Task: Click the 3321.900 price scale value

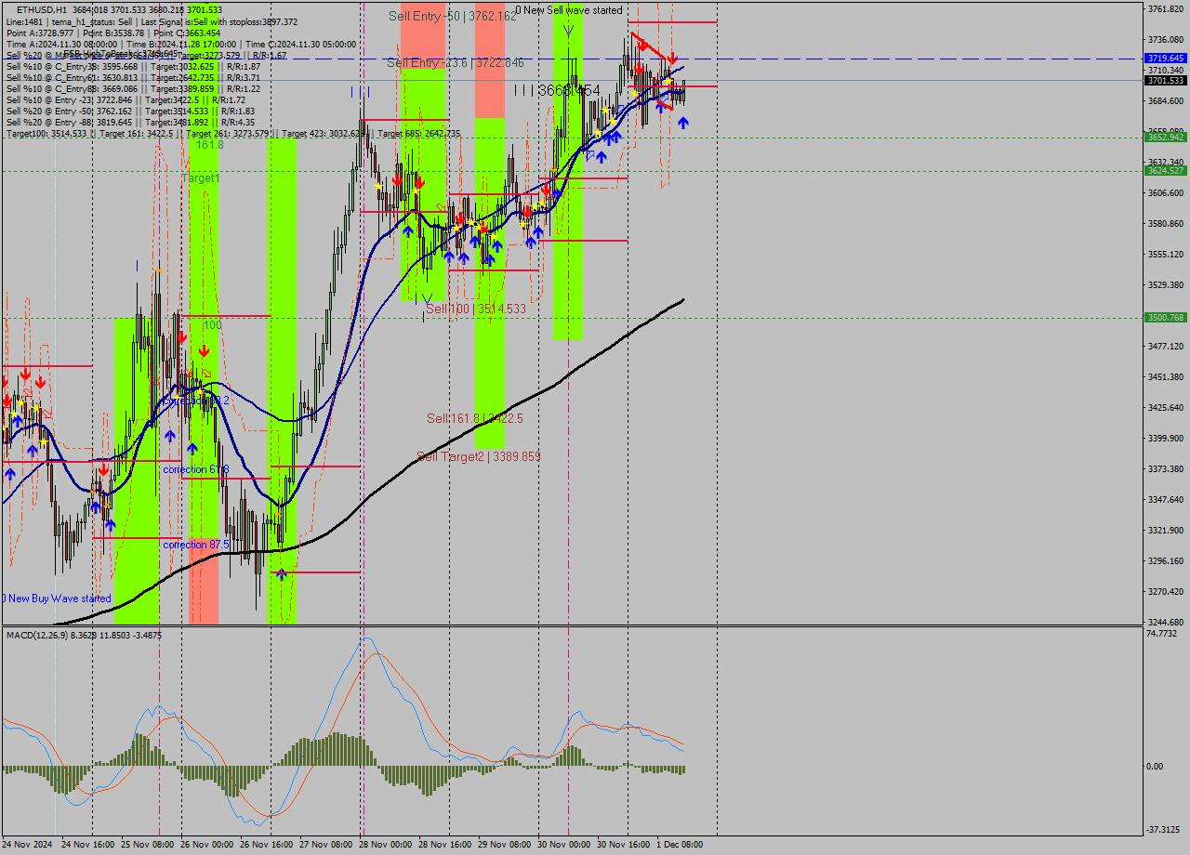Action: (1166, 530)
